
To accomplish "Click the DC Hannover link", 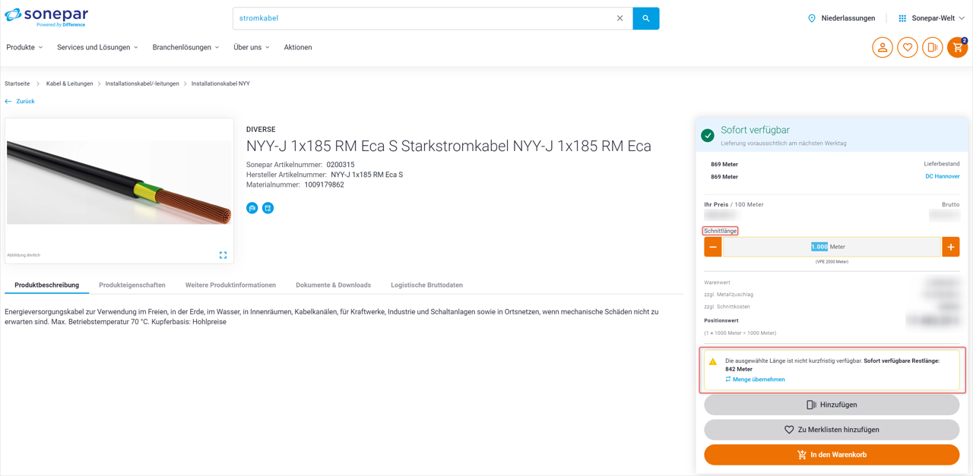I will click(942, 177).
